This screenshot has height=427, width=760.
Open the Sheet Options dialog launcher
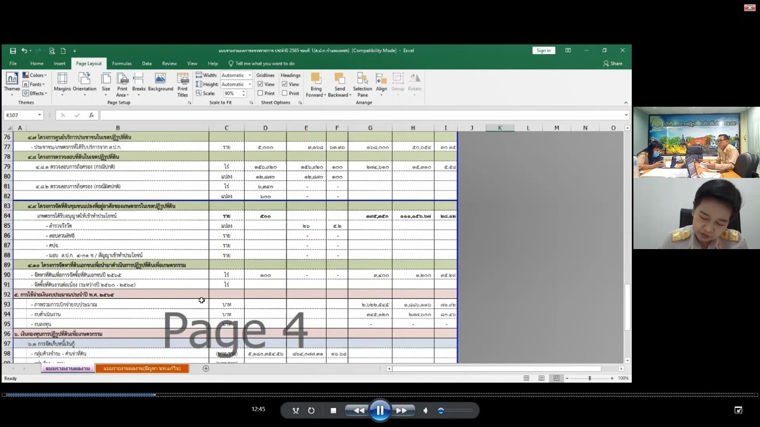pyautogui.click(x=300, y=103)
